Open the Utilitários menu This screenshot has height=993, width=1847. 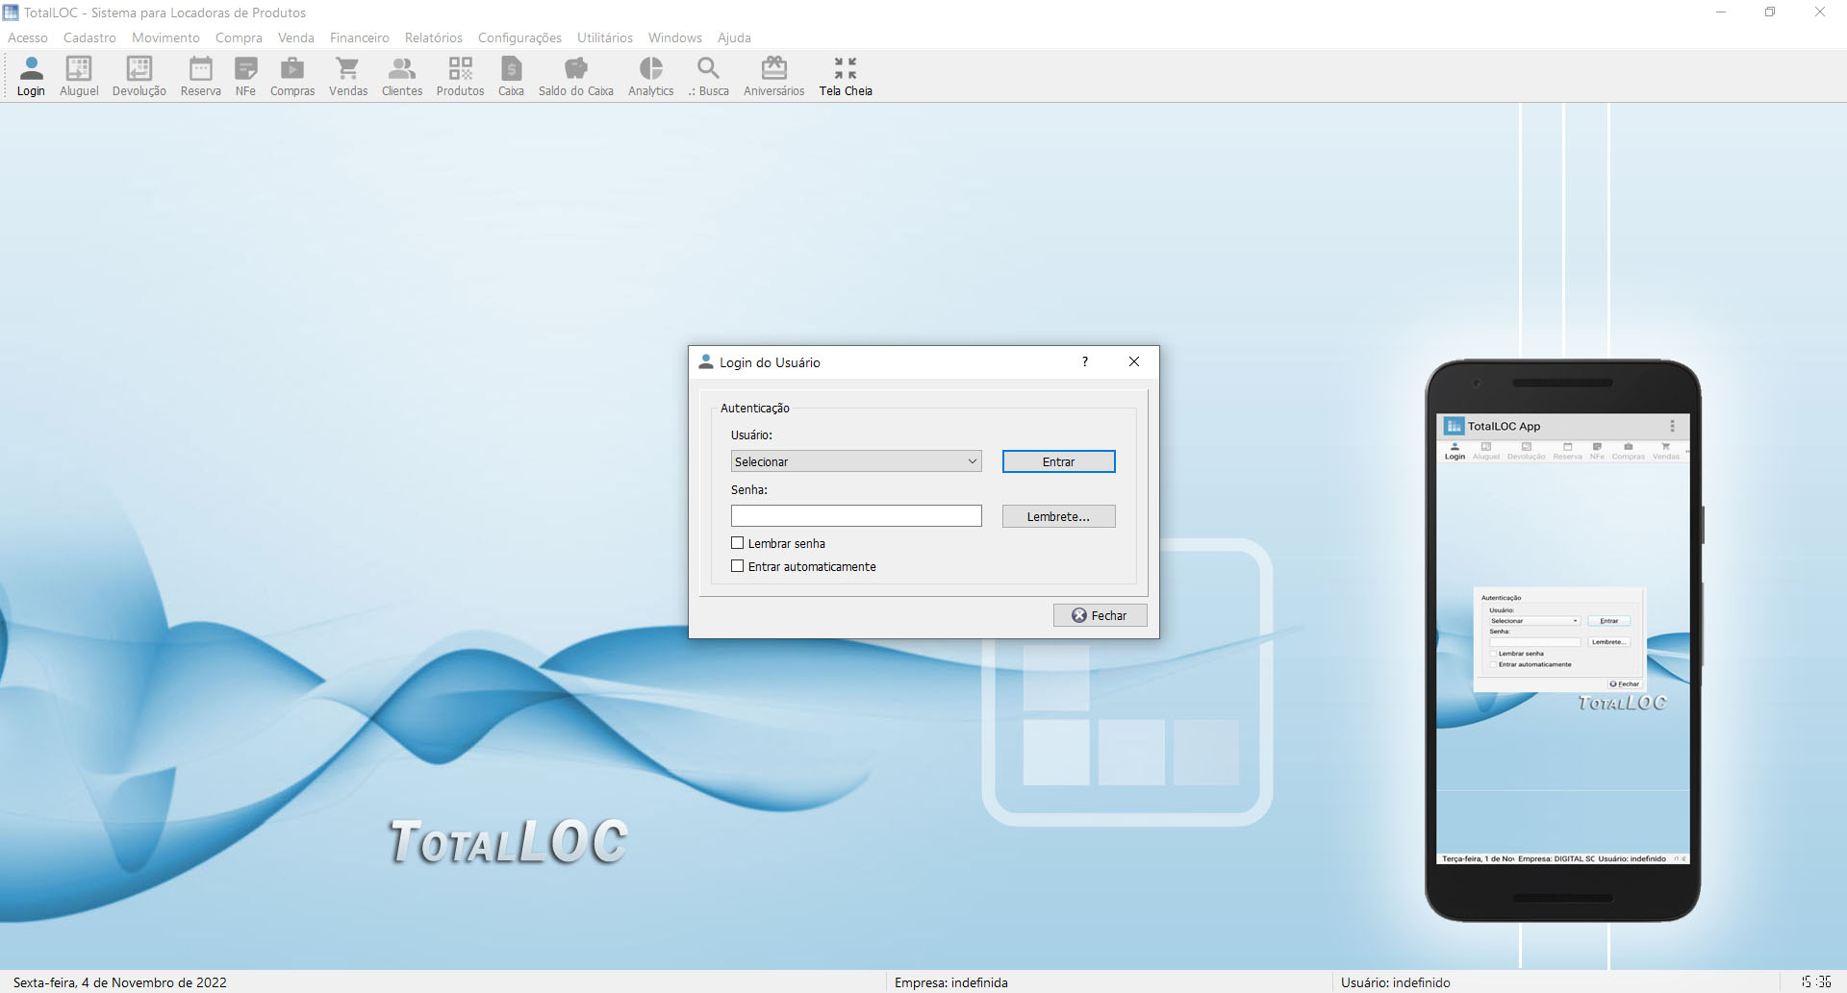coord(605,37)
